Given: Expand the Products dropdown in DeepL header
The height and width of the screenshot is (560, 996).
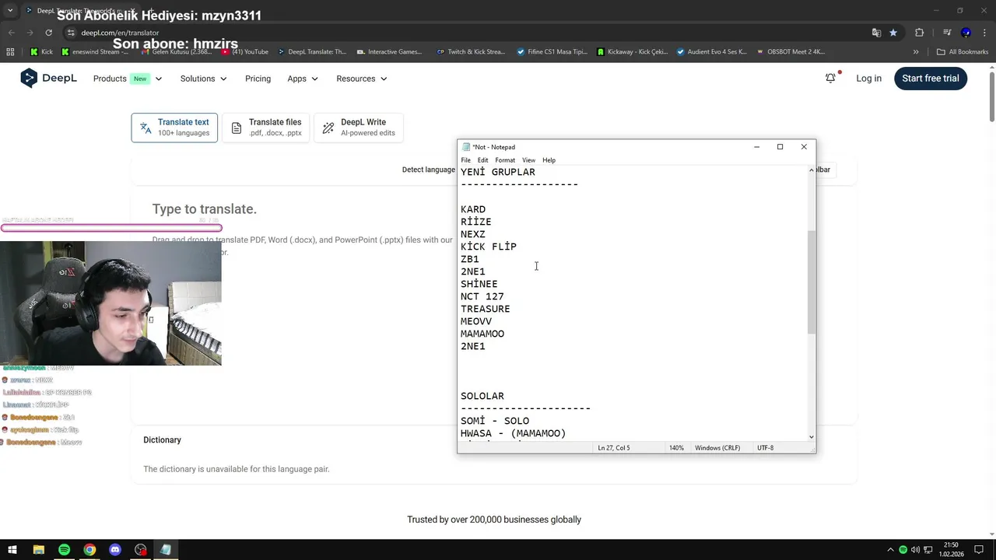Looking at the screenshot, I should (128, 79).
